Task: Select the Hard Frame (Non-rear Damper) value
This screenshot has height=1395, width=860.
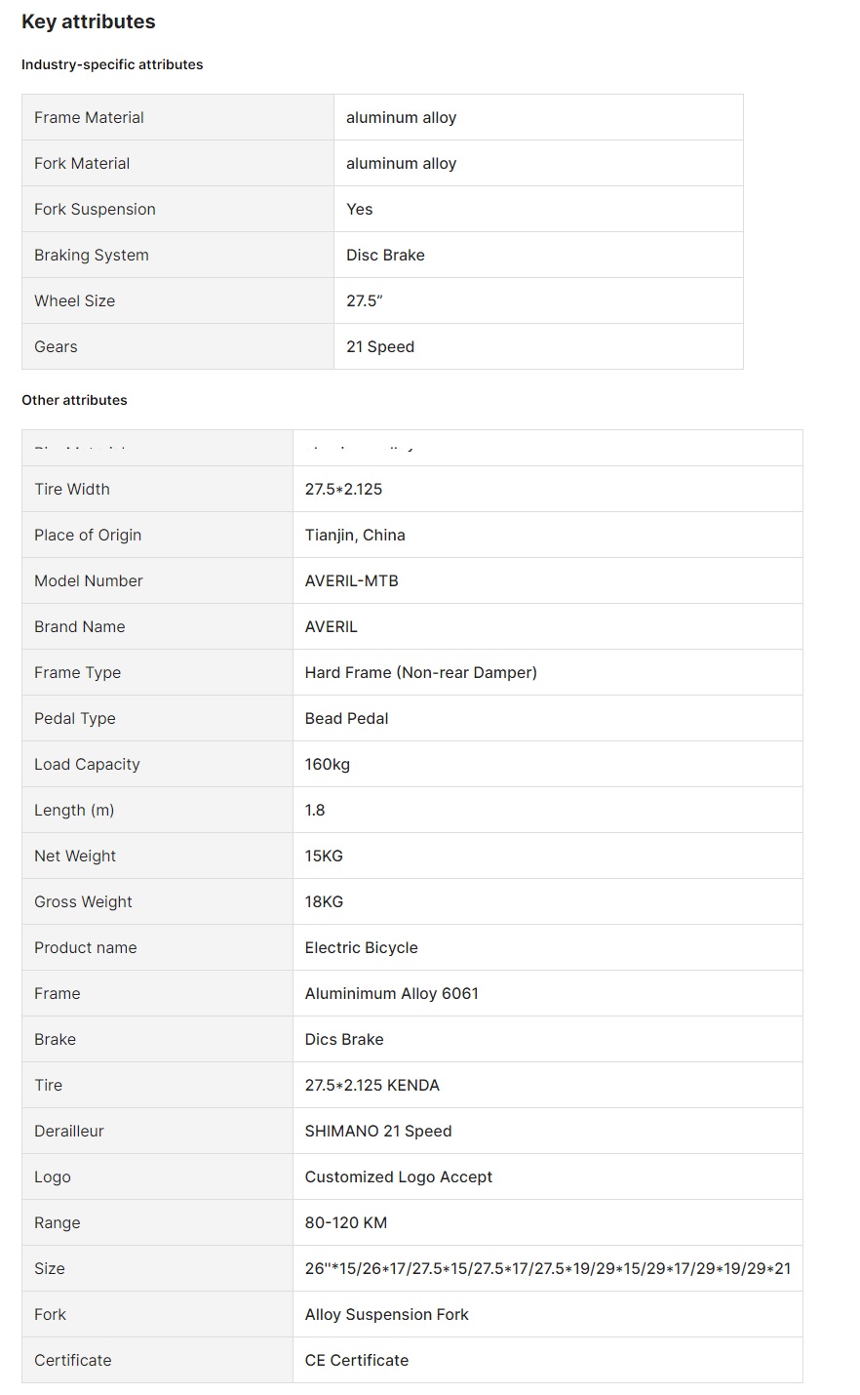Action: tap(420, 672)
